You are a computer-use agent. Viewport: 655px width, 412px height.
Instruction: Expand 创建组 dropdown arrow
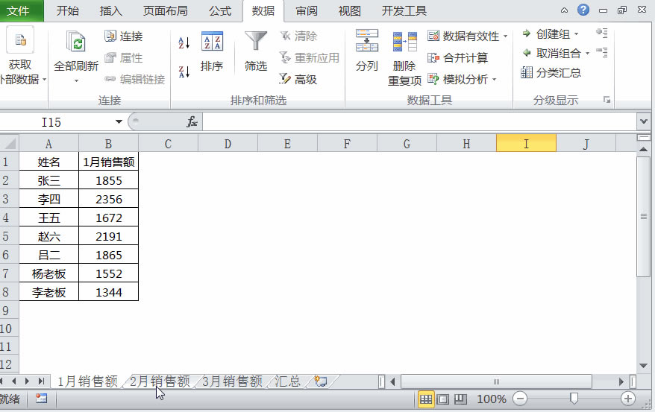tap(576, 34)
